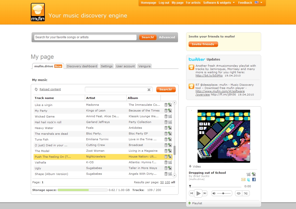Open the language flag dropdown

pyautogui.click(x=258, y=2)
